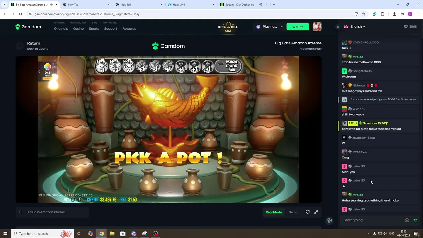Open the slot game hamburger menu icon

pos(73,200)
